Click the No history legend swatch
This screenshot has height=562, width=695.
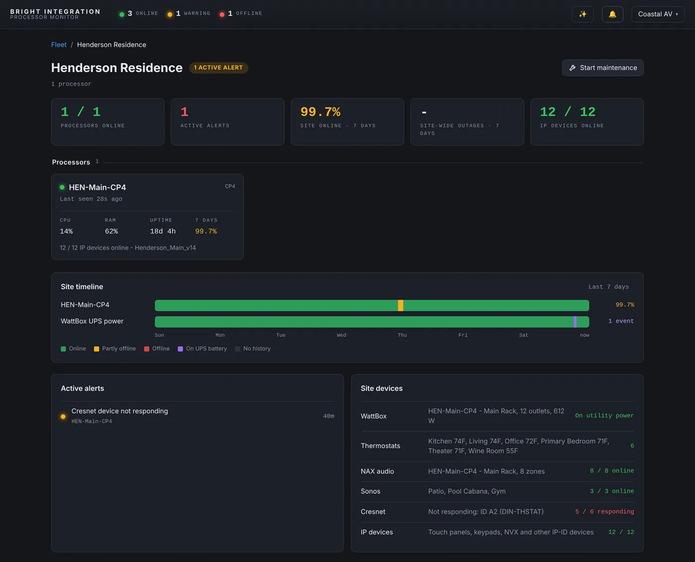[x=238, y=349]
